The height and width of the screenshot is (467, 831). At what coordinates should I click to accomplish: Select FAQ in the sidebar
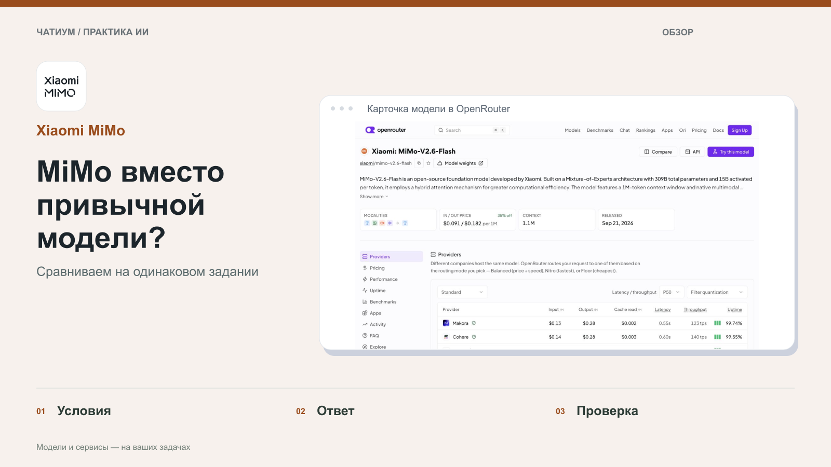[x=392, y=336]
